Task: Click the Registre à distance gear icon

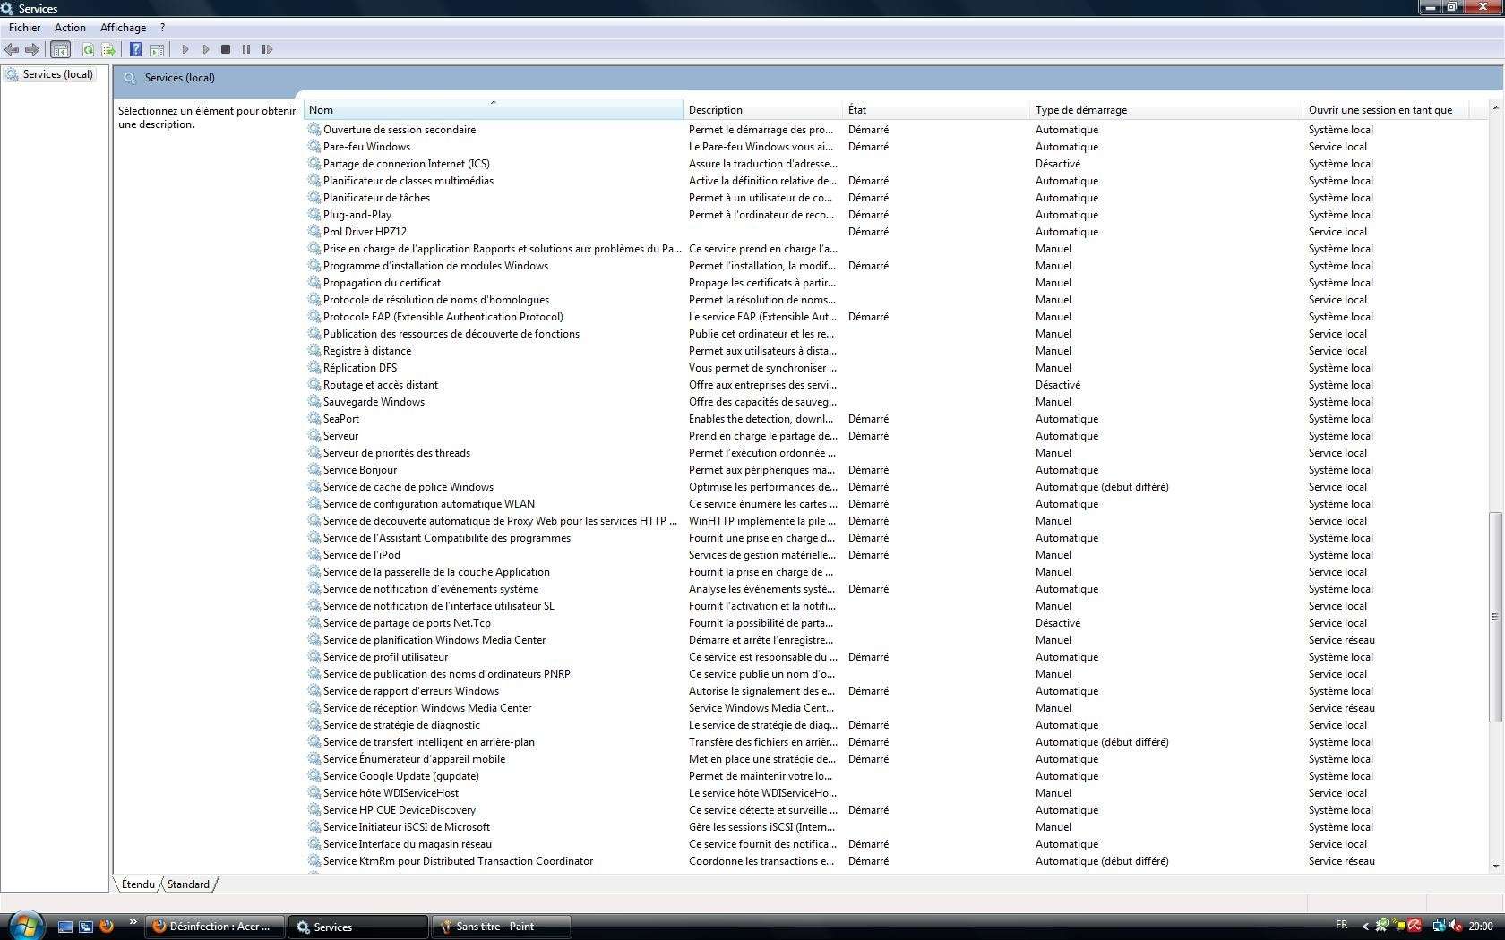Action: [314, 351]
